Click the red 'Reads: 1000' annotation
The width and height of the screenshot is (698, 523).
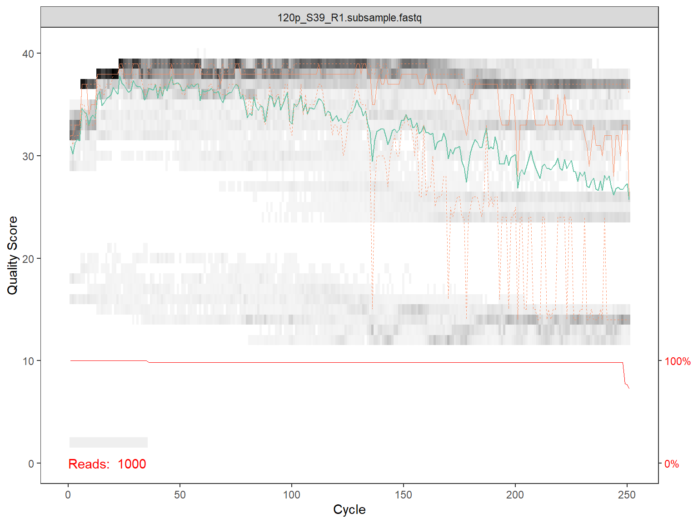click(x=107, y=464)
